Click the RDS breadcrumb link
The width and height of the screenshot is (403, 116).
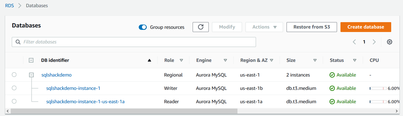pos(9,6)
